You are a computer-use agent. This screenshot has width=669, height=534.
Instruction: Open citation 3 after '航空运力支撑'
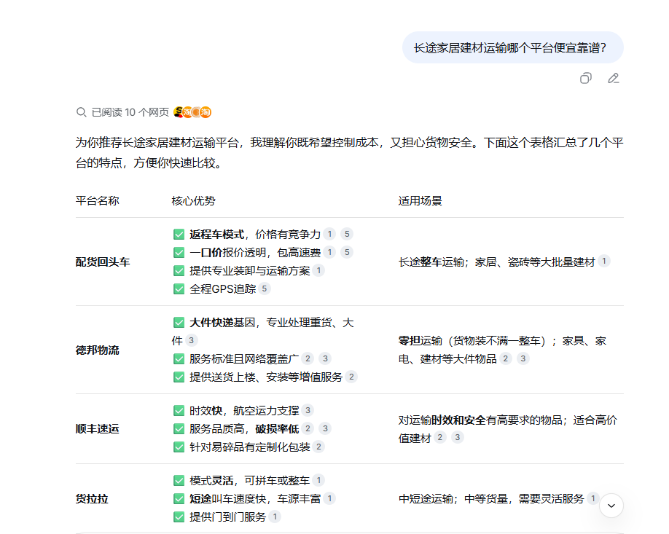[x=308, y=410]
